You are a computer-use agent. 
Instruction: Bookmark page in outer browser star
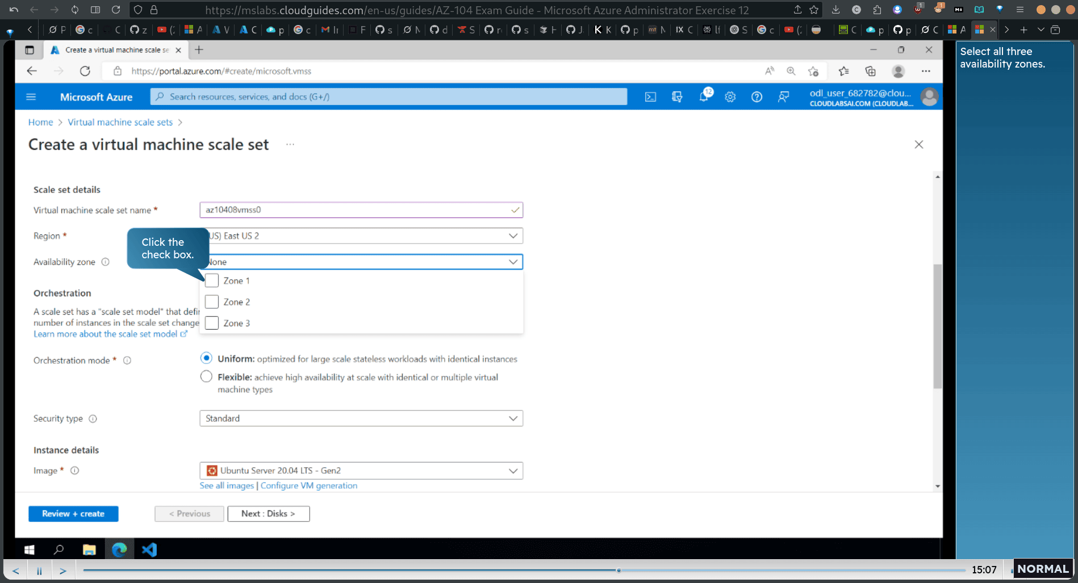click(814, 10)
